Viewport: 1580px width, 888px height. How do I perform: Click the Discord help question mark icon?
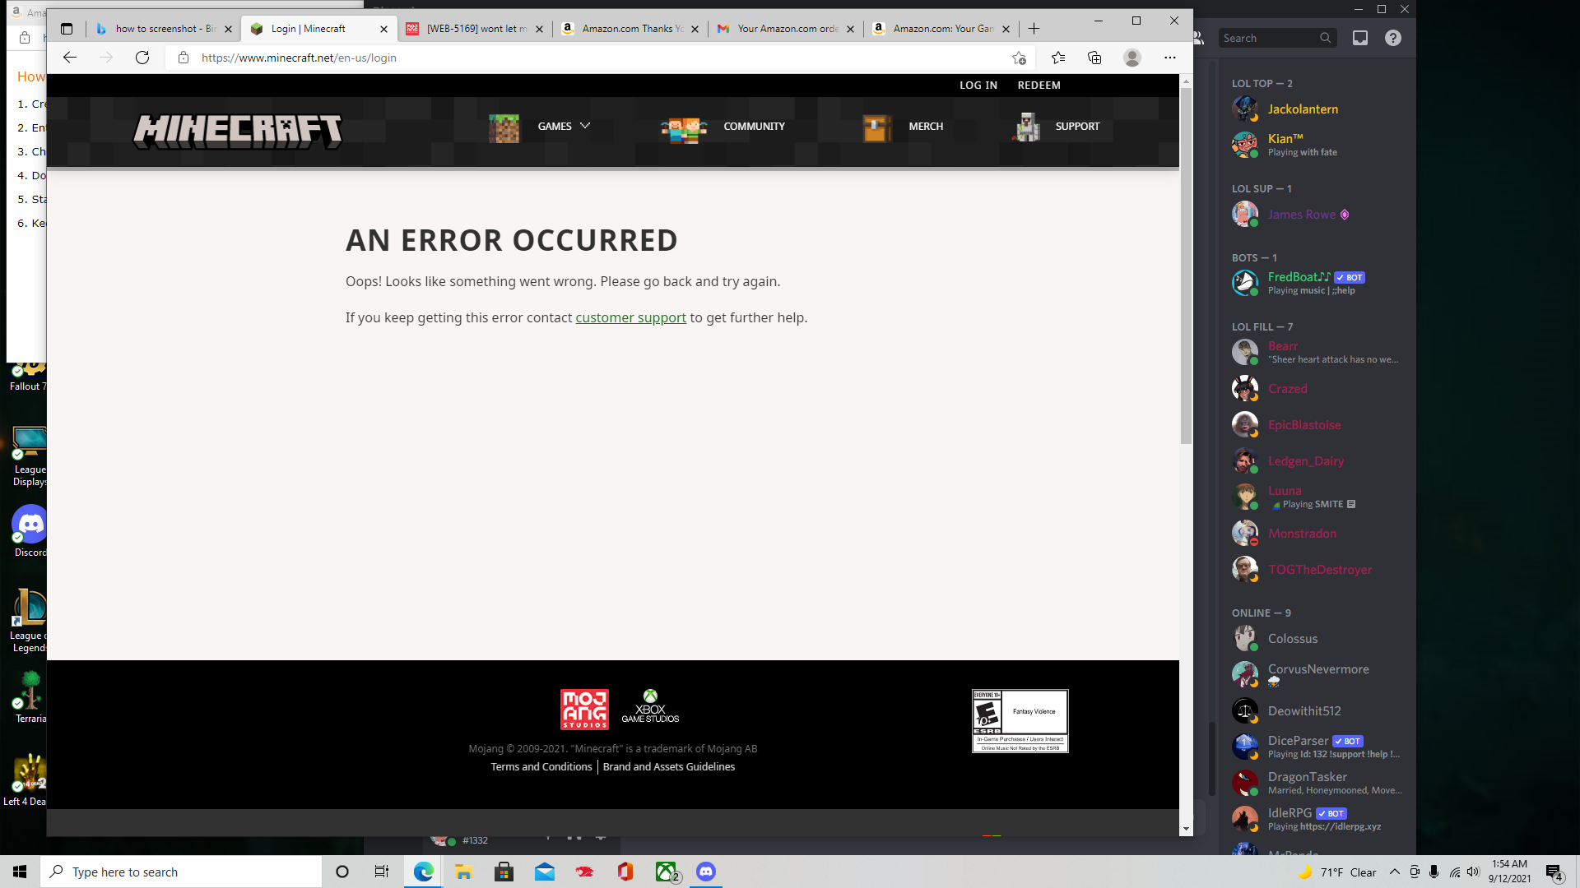(x=1393, y=38)
